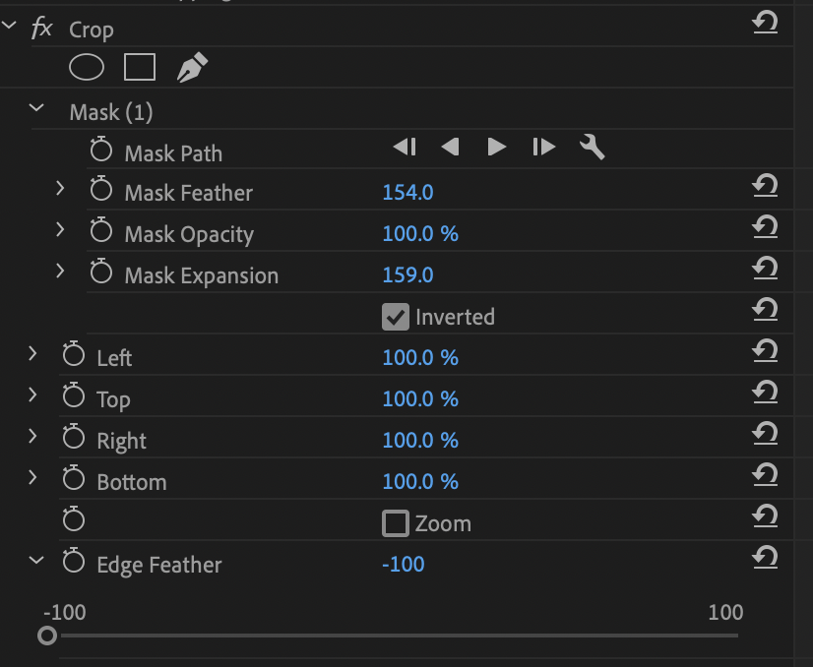The width and height of the screenshot is (813, 667).
Task: Reset Mask Feather parameter
Action: pyautogui.click(x=766, y=186)
